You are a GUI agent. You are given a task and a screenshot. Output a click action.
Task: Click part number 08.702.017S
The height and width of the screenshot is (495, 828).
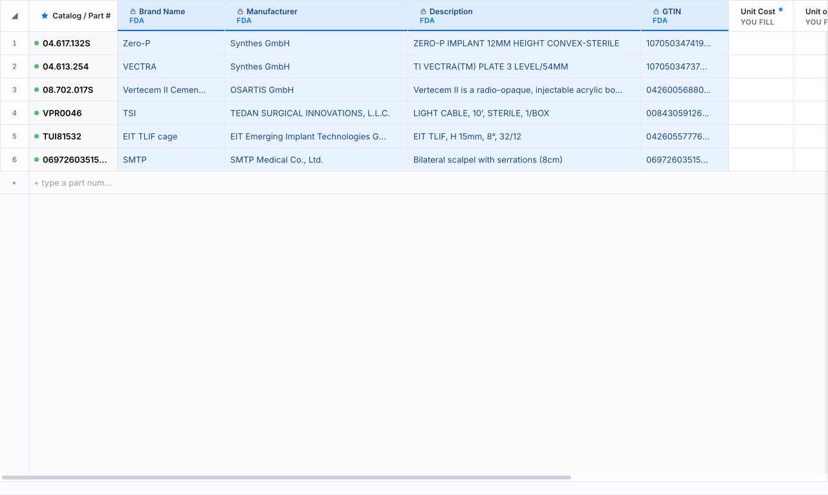click(68, 90)
